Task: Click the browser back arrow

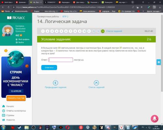Action: click(x=3, y=7)
